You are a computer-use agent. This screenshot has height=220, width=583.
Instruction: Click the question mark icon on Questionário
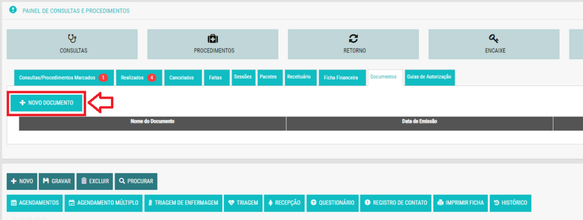pyautogui.click(x=314, y=203)
